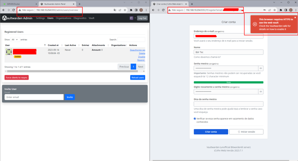Toggle data breach check checkbox

coord(195,119)
